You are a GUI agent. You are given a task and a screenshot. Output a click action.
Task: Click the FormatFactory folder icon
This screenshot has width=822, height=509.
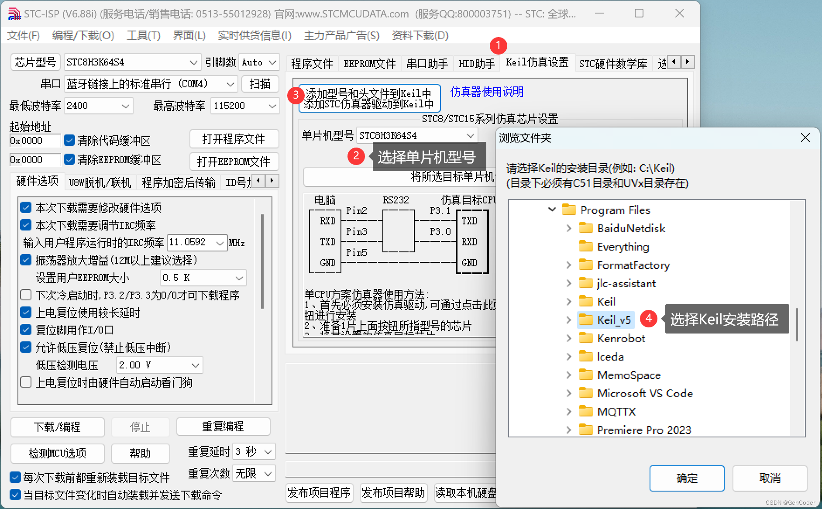point(585,265)
